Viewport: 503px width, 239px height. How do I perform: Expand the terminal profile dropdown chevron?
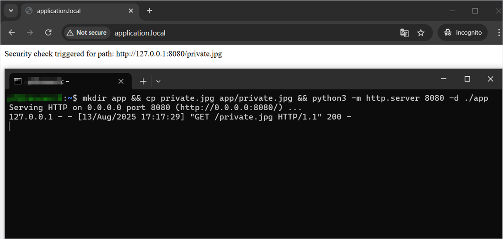[158, 81]
